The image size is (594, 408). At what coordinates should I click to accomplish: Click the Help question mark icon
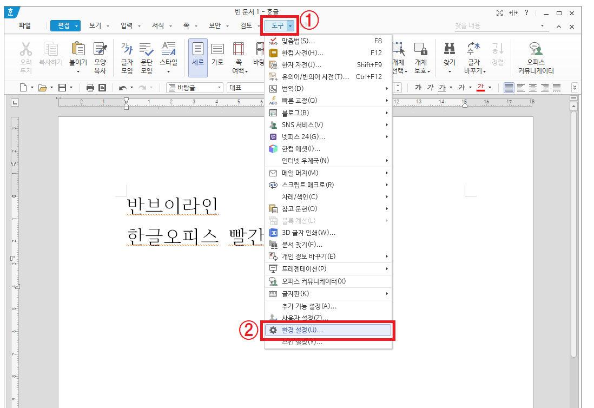click(x=526, y=13)
